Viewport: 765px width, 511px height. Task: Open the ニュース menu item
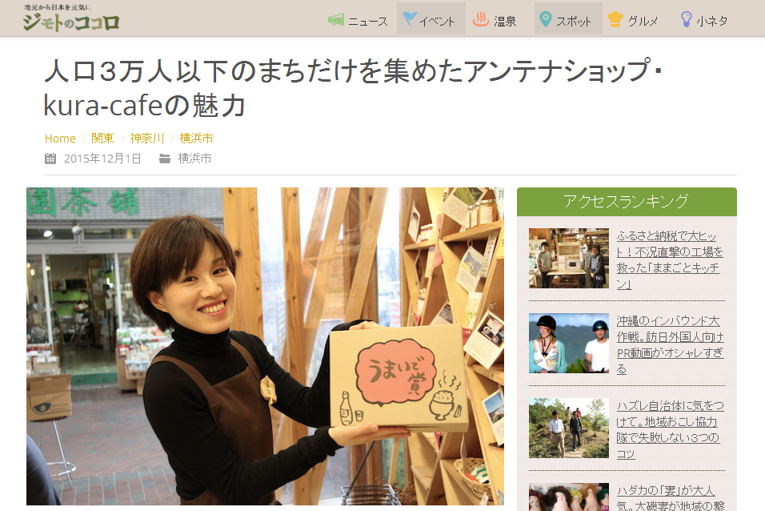pyautogui.click(x=358, y=18)
